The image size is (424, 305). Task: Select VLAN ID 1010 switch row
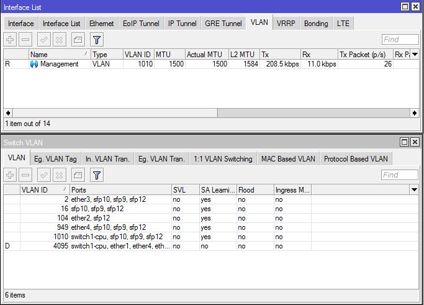211,237
